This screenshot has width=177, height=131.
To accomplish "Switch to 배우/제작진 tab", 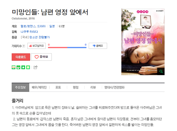I will 39,87.
